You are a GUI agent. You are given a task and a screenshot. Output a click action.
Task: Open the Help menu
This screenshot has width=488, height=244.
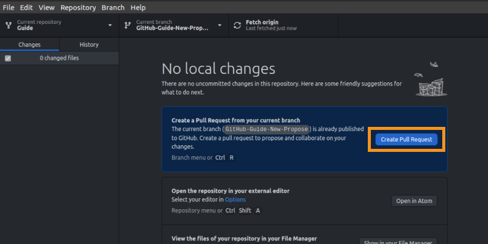138,7
